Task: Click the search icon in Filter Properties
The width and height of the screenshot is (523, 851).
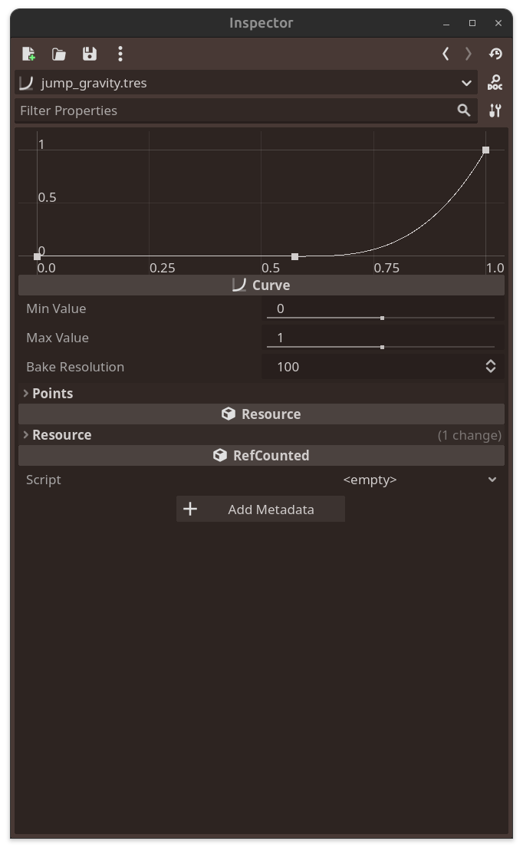Action: (x=463, y=110)
